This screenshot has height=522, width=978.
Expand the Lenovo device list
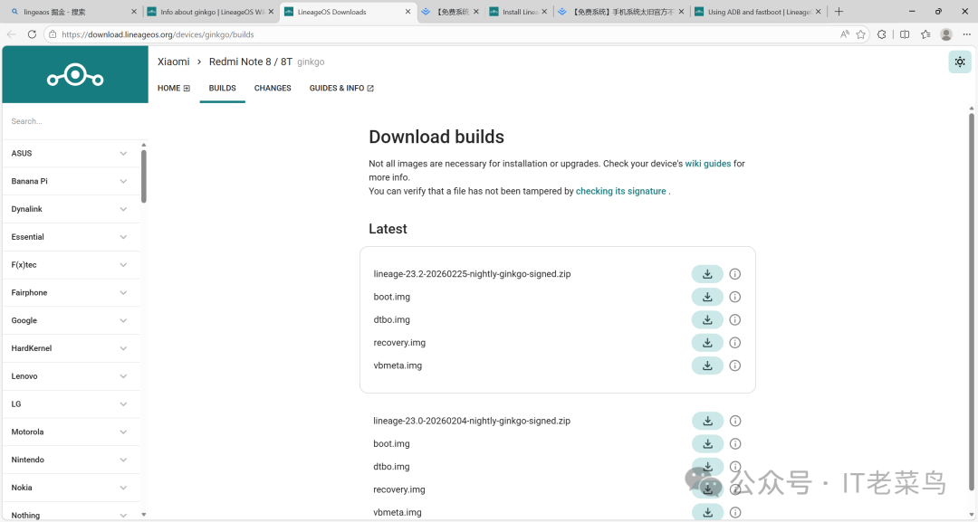(71, 376)
